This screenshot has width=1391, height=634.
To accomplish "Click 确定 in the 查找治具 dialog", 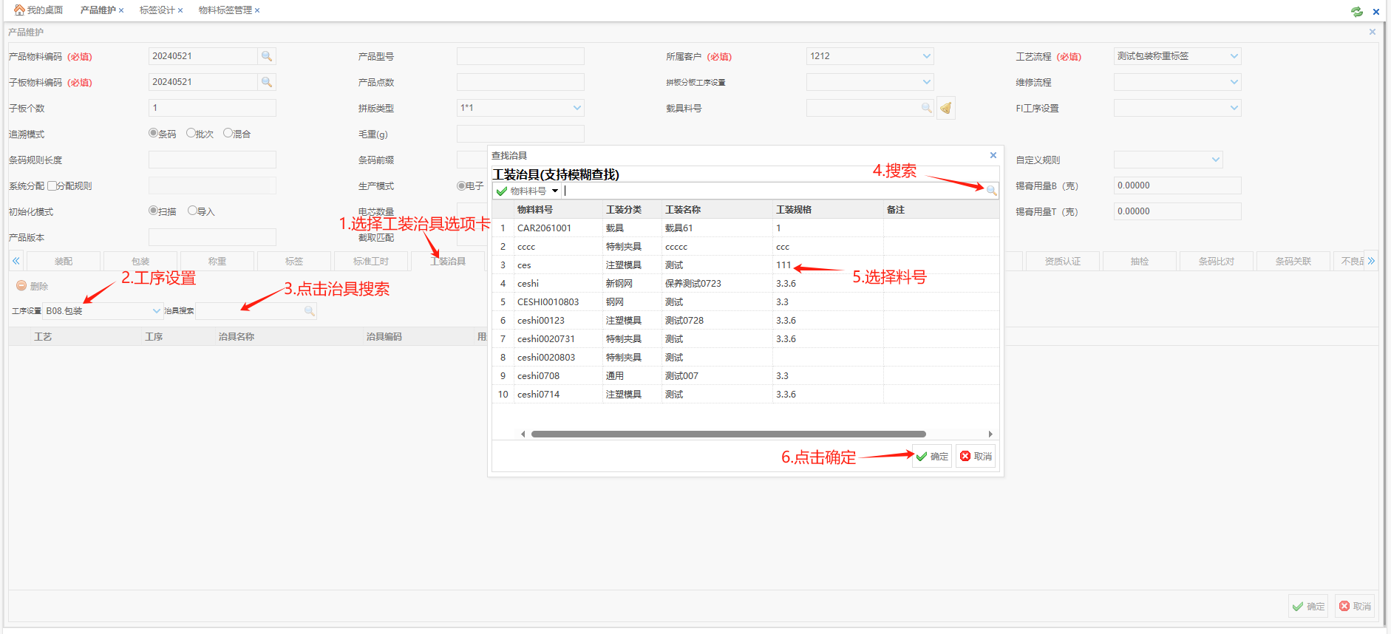I will 932,457.
